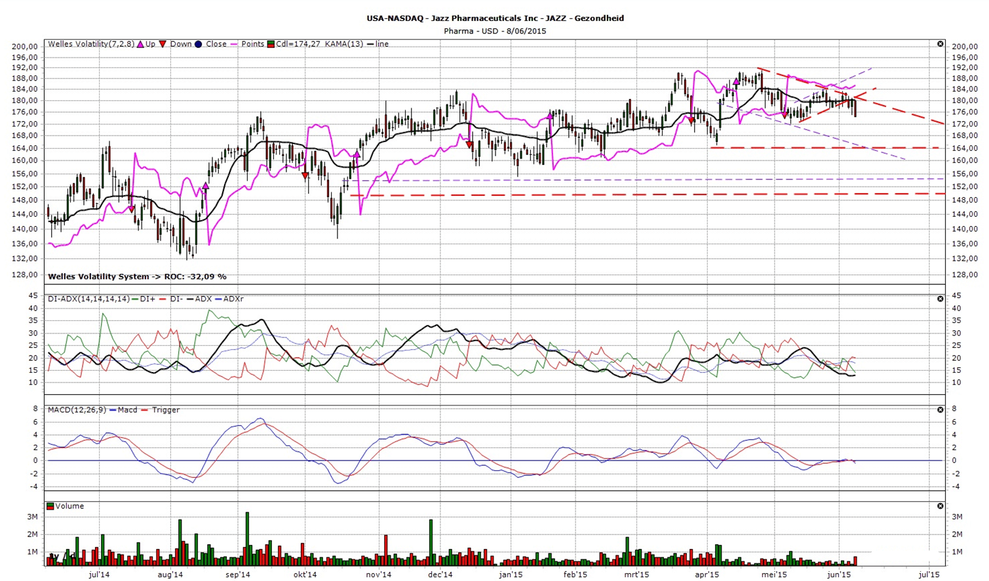This screenshot has height=581, width=989.
Task: Click the 'ADXr' legend entry
Action: click(x=233, y=299)
